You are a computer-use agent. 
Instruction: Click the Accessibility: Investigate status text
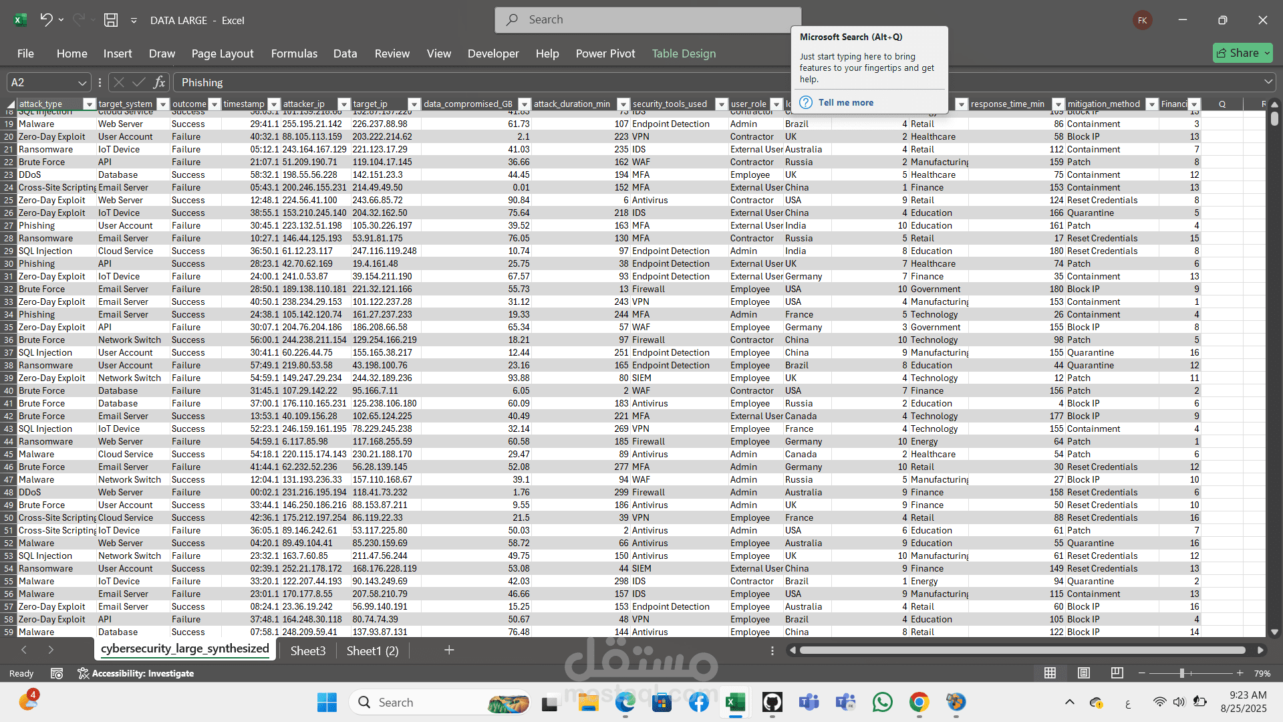142,673
